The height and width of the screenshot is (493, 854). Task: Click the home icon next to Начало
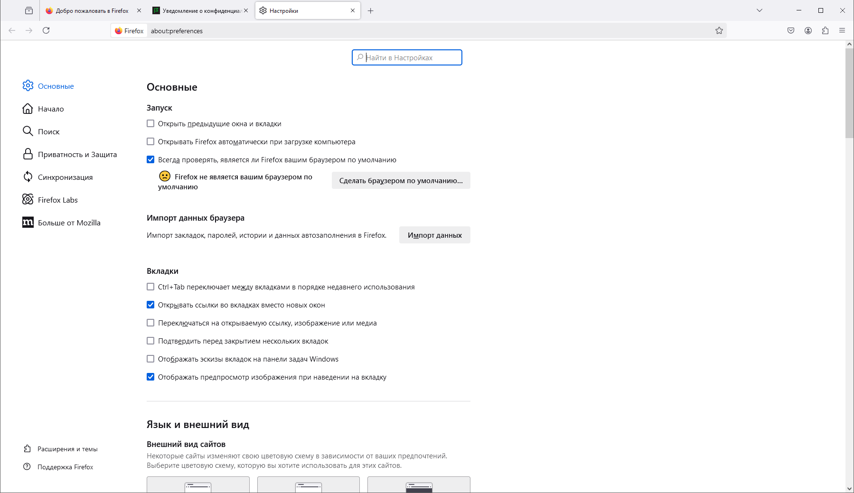[x=28, y=109]
